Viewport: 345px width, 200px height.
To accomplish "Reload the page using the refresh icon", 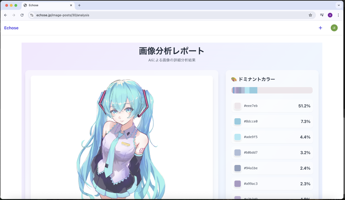I will coord(22,15).
